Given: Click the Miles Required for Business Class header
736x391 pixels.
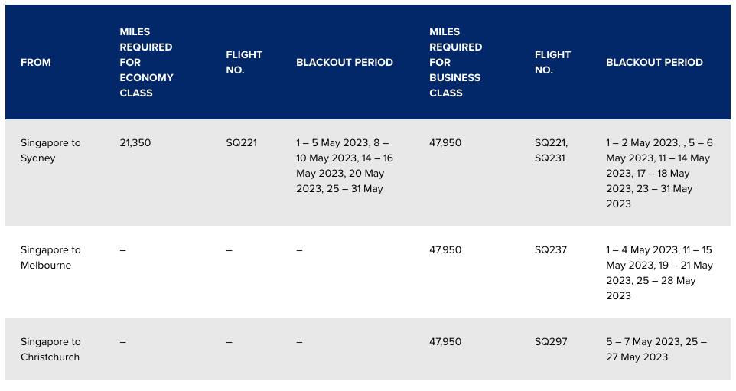Looking at the screenshot, I should pyautogui.click(x=455, y=63).
